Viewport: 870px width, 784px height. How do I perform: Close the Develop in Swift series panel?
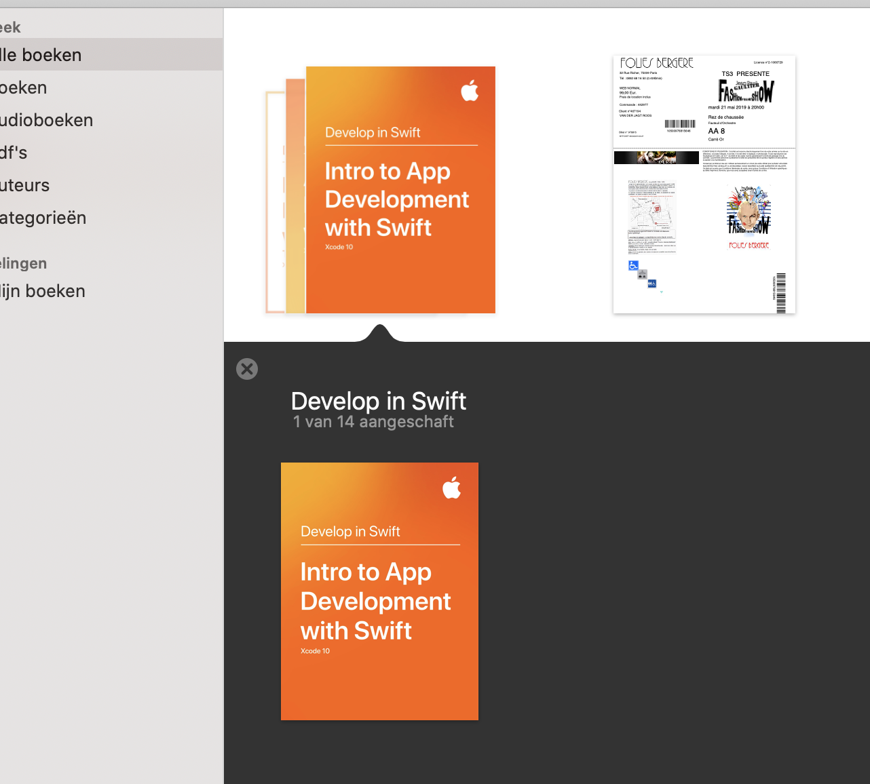(247, 369)
